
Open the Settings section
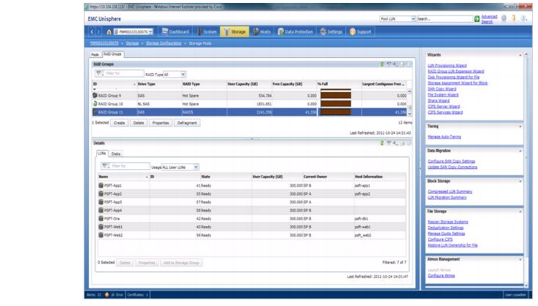pos(331,32)
